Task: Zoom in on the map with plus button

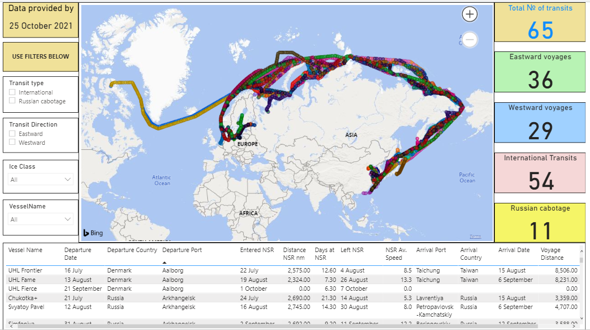Action: pyautogui.click(x=469, y=14)
